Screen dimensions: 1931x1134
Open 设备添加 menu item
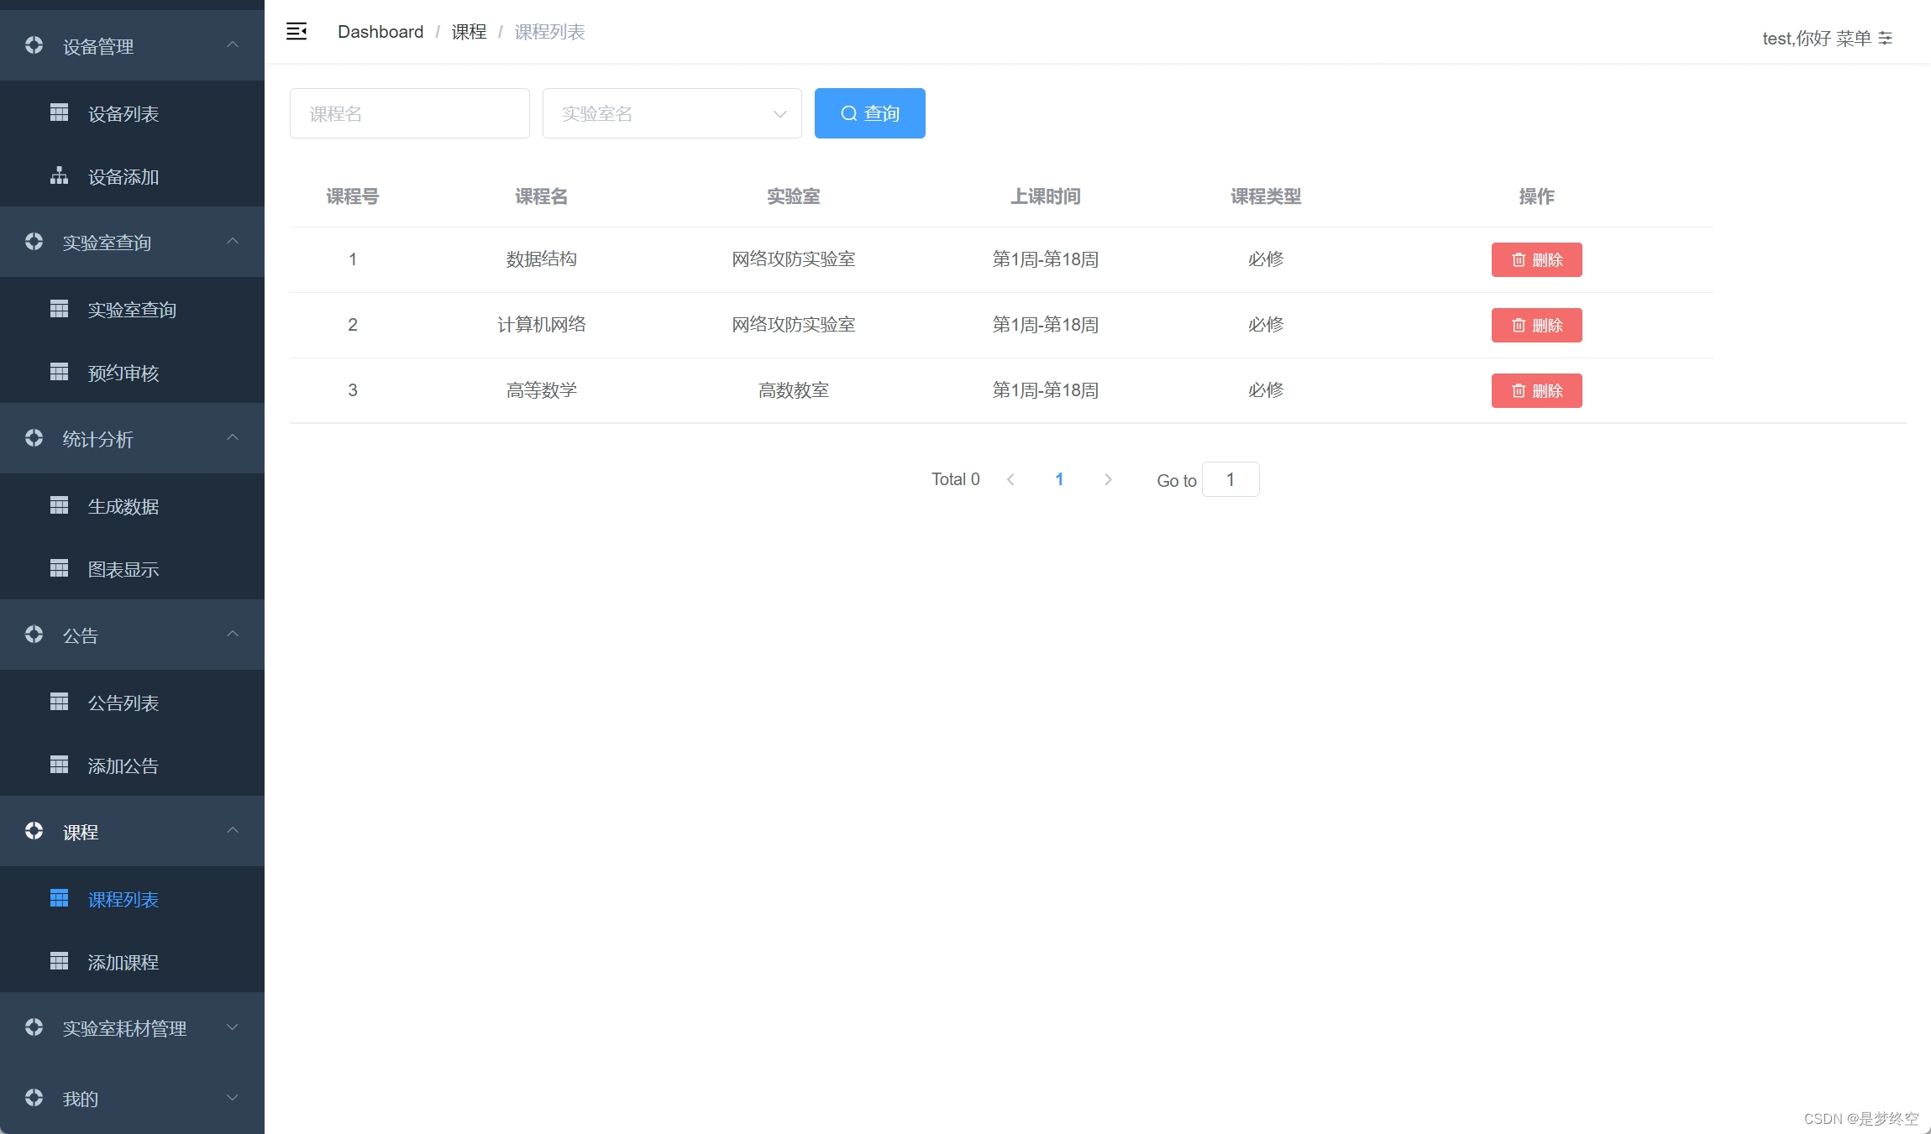[x=132, y=176]
